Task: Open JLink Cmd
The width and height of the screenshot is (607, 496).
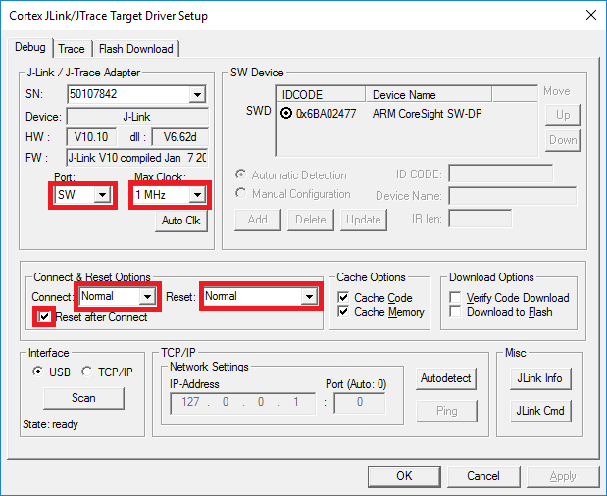Action: coord(540,411)
